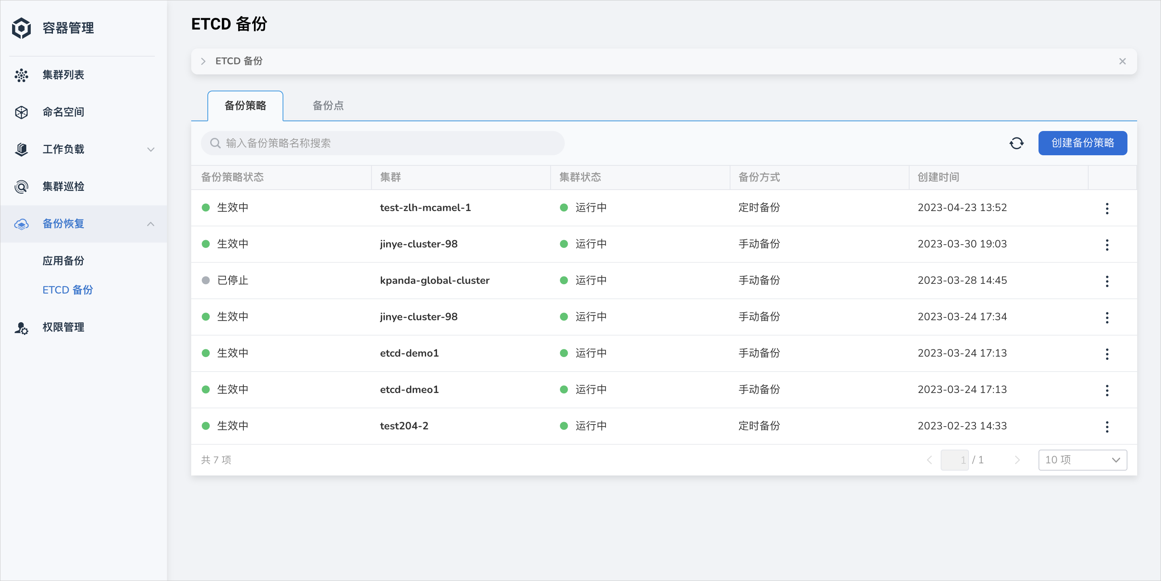Refresh the backup policy list
The width and height of the screenshot is (1161, 581).
click(1016, 144)
